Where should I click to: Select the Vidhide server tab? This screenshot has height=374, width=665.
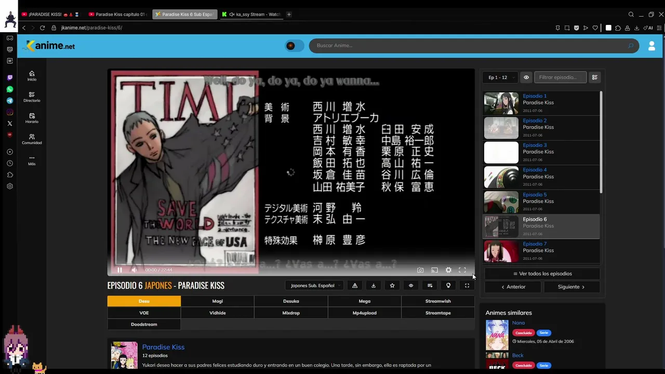(218, 313)
